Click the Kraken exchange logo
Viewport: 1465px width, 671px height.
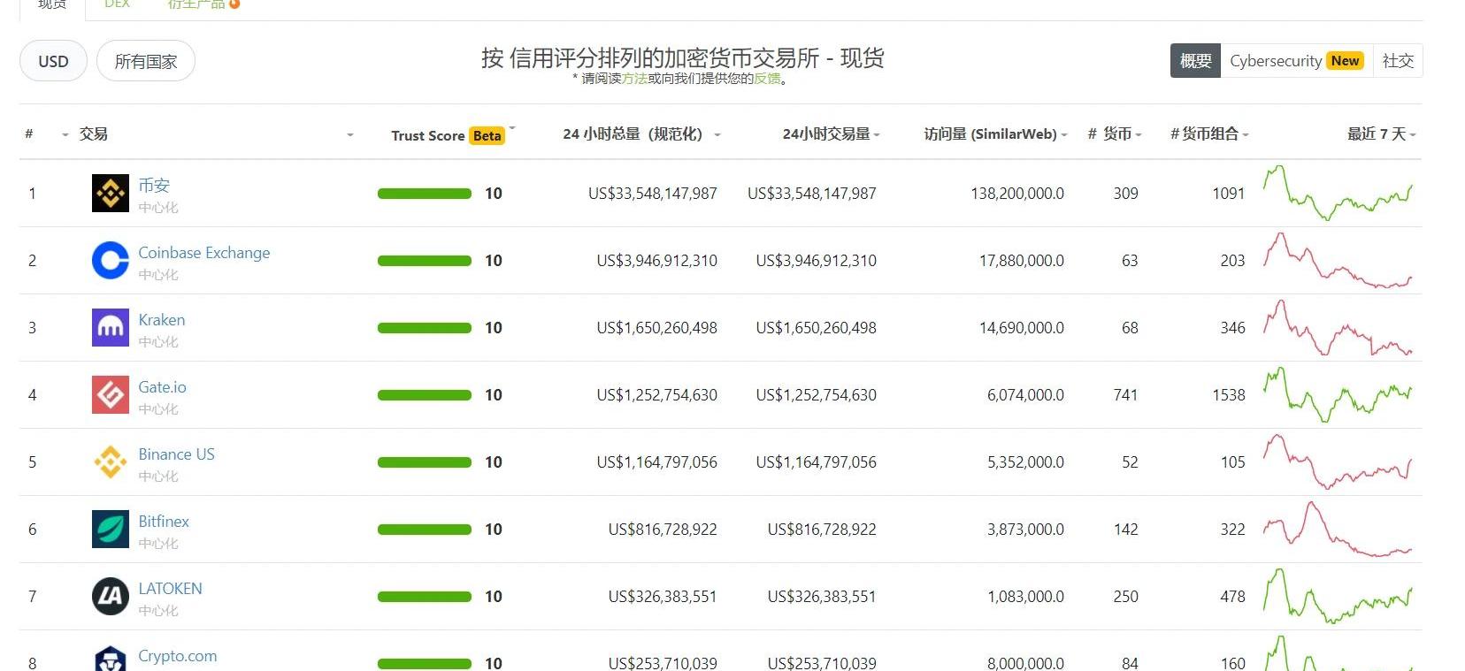click(111, 328)
